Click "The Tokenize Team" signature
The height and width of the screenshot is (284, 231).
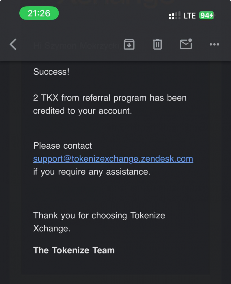pos(74,250)
